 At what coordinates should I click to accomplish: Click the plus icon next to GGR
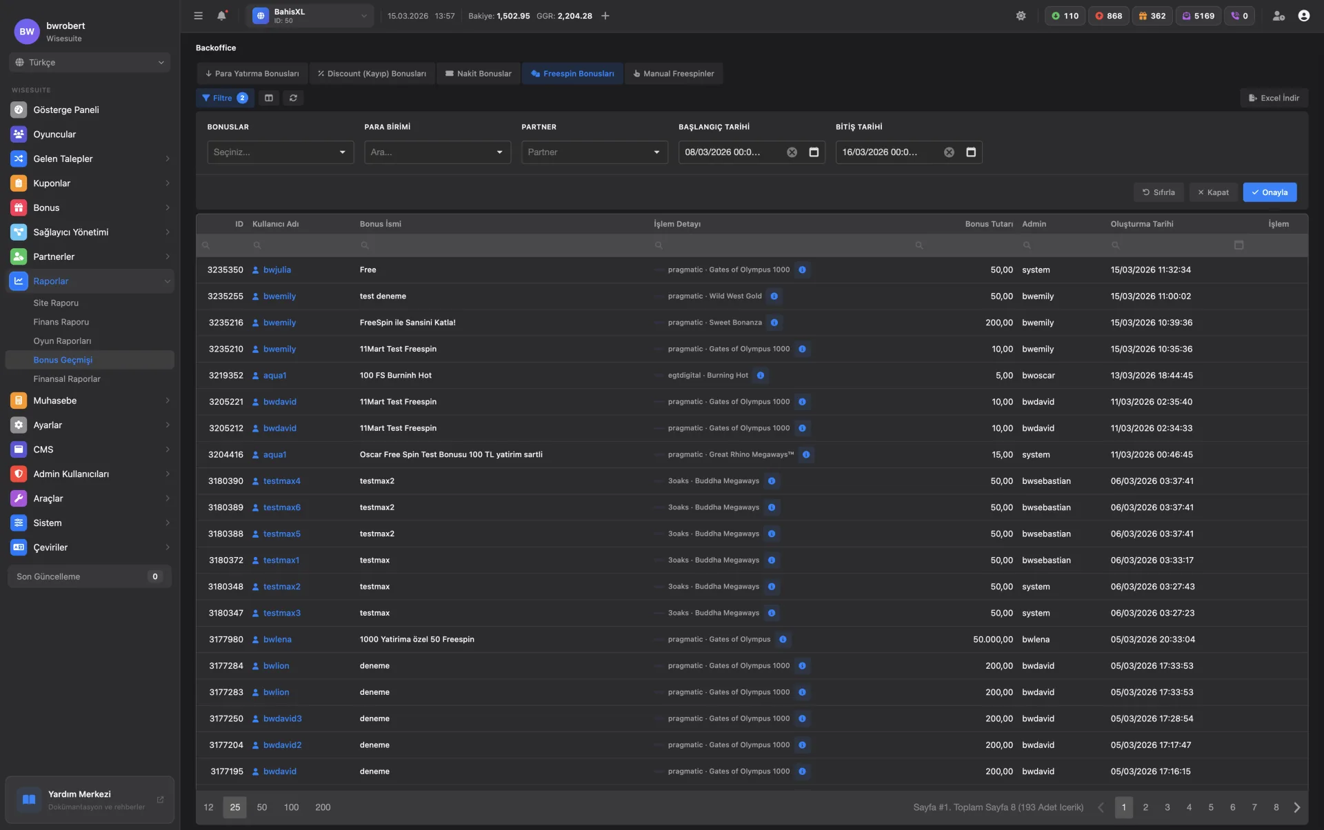(x=605, y=16)
